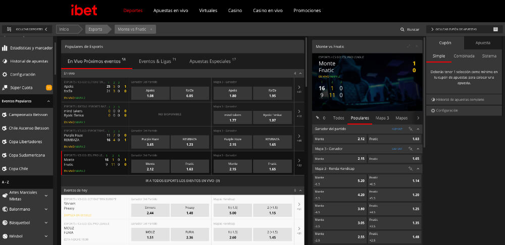Bet on MOUZ at 1.51
The height and width of the screenshot is (245, 505).
(150, 235)
